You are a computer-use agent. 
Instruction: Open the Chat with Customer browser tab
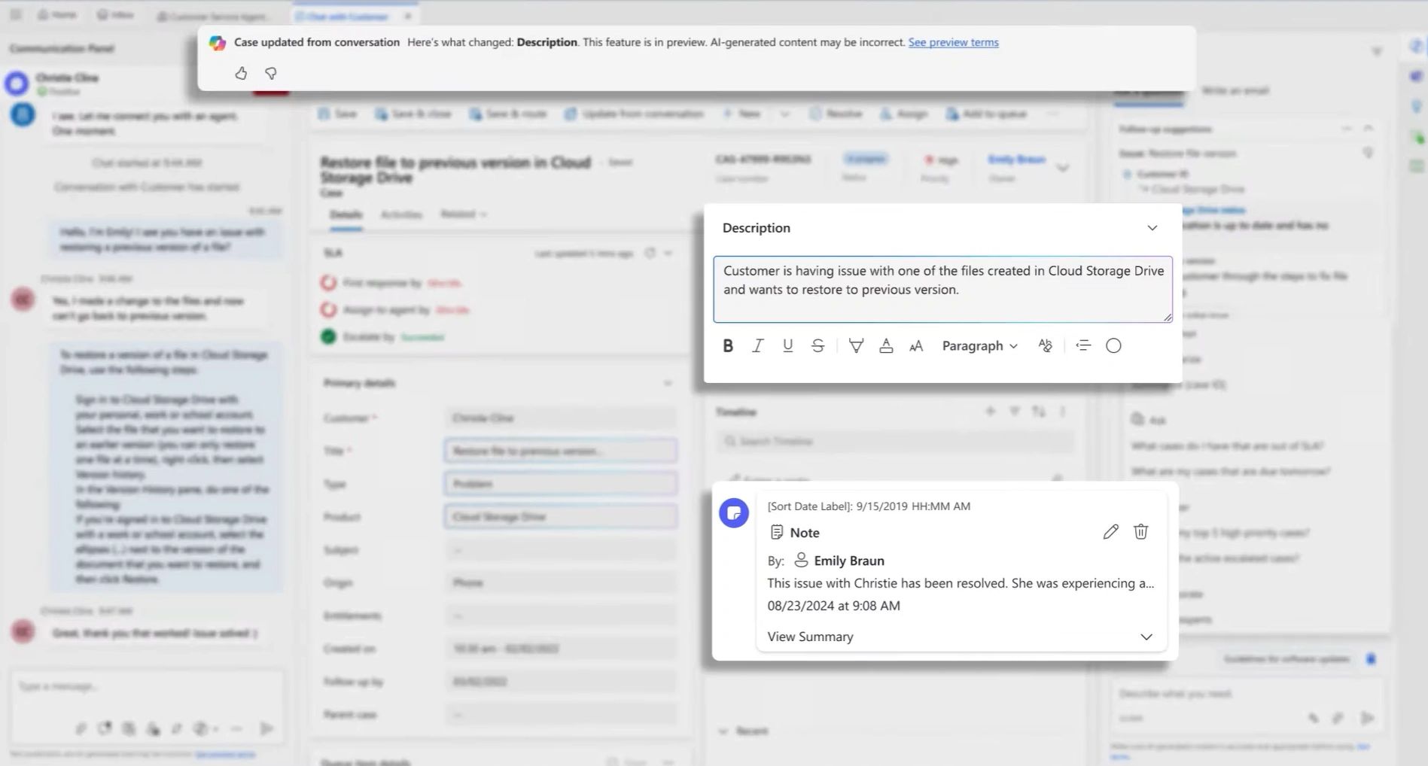[x=346, y=15]
